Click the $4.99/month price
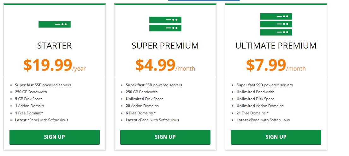 pyautogui.click(x=165, y=65)
